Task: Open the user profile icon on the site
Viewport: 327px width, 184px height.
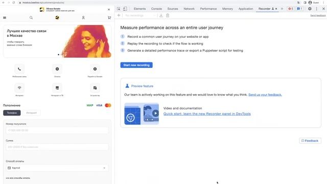Action: pos(83,18)
